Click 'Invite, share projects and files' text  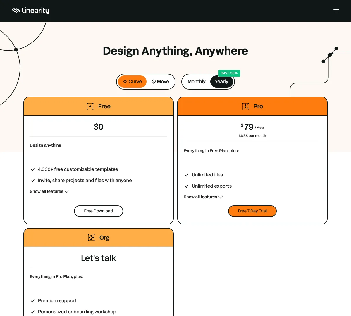pos(85,180)
